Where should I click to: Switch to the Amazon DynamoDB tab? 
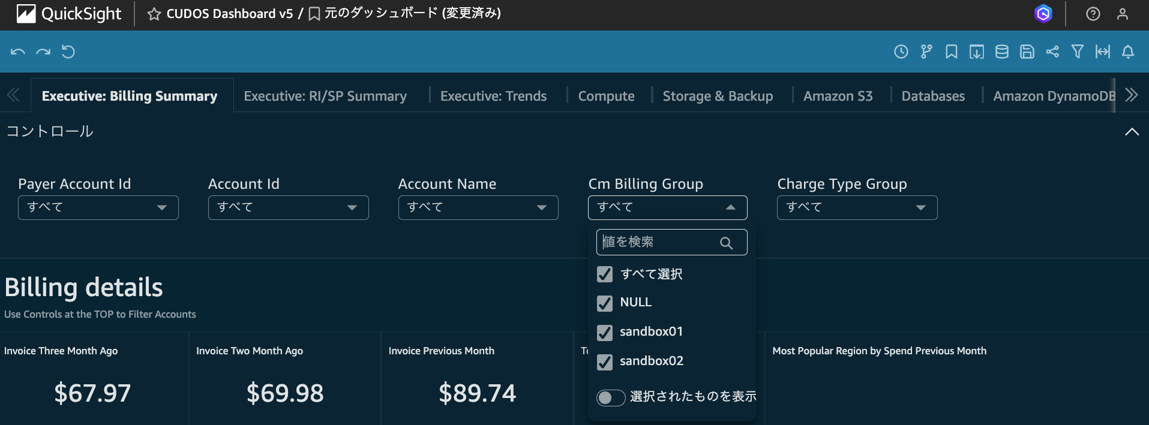(x=1054, y=96)
